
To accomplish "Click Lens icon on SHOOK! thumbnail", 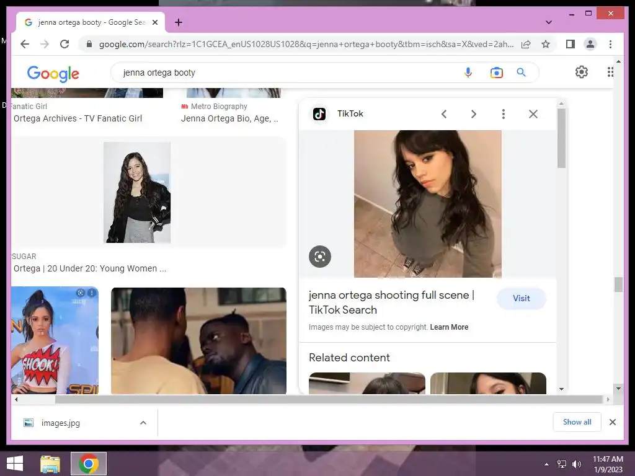I will (x=81, y=293).
